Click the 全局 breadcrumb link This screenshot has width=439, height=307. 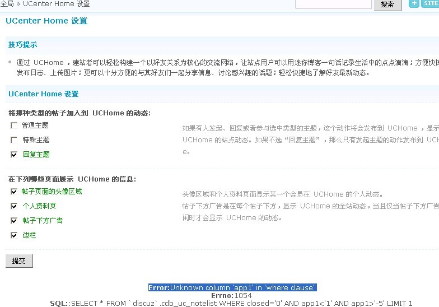[7, 3]
